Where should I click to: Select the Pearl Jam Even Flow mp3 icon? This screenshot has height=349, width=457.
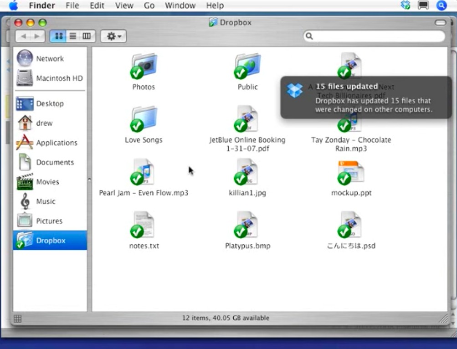click(x=143, y=172)
